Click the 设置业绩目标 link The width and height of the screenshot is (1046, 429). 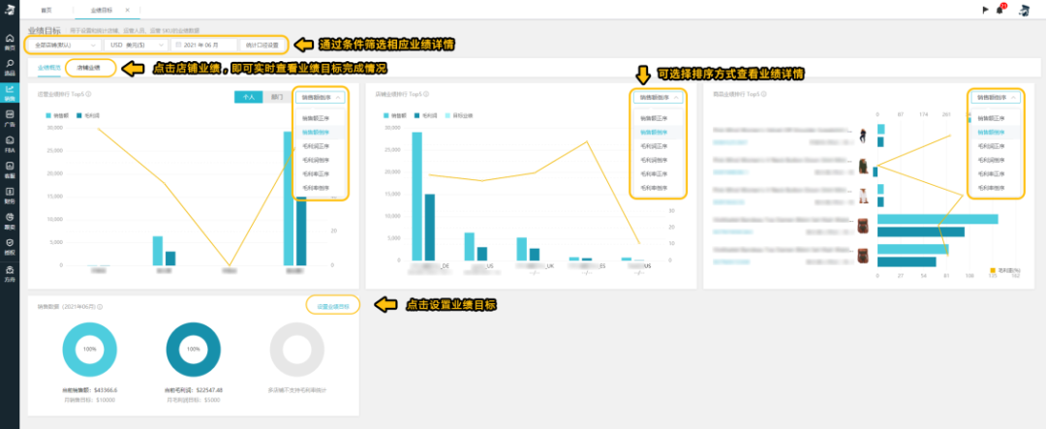click(x=333, y=306)
